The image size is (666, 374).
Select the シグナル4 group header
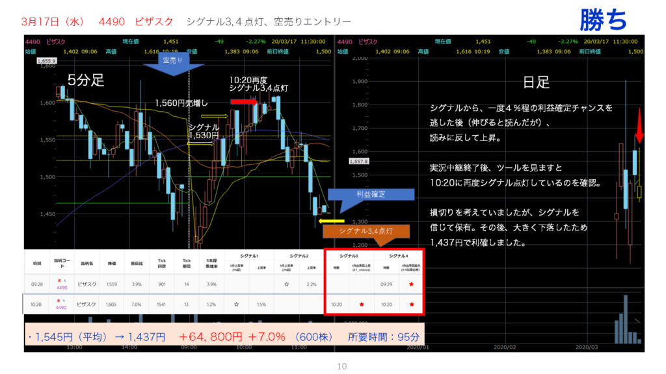[x=399, y=256]
